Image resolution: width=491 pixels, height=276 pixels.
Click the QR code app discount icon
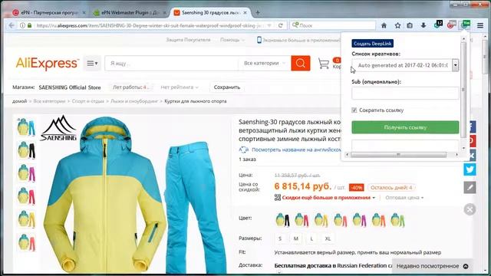click(x=278, y=198)
